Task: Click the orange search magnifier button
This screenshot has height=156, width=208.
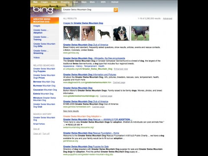Action: coord(116,10)
